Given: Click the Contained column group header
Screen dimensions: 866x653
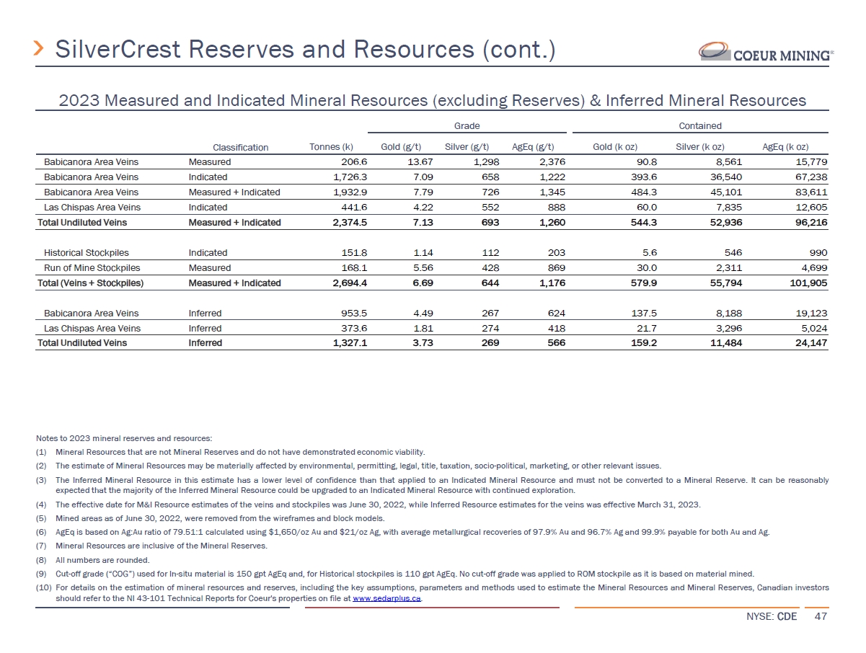Looking at the screenshot, I should 699,125.
